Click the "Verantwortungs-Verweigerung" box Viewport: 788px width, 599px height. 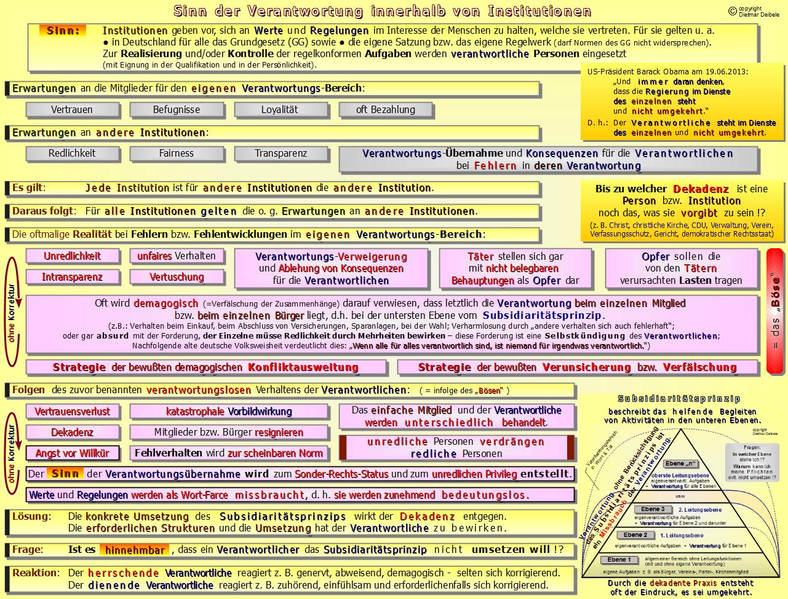[x=331, y=268]
